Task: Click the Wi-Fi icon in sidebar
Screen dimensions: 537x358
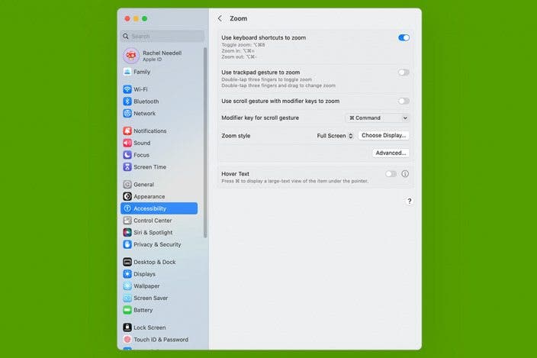Action: tap(127, 89)
